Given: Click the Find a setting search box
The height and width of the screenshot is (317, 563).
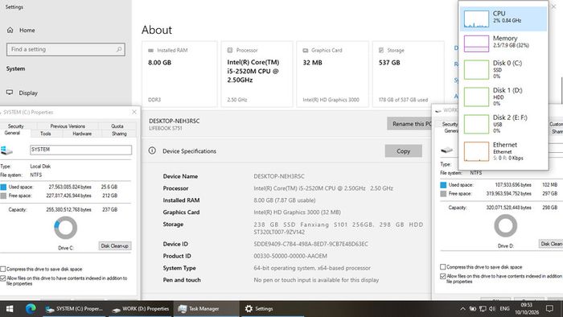Looking at the screenshot, I should pos(66,49).
